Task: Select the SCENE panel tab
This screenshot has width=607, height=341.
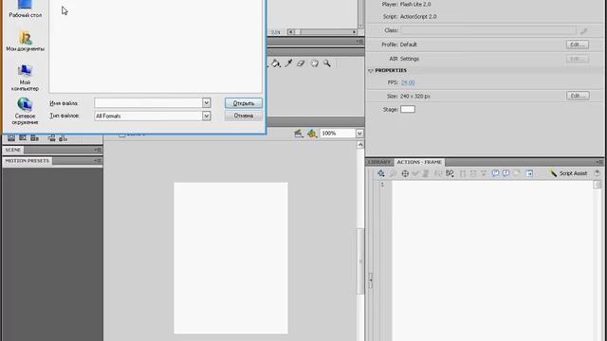Action: click(x=12, y=150)
